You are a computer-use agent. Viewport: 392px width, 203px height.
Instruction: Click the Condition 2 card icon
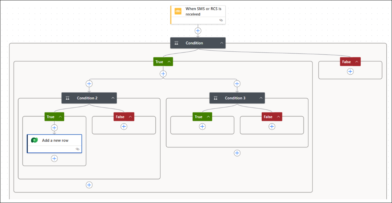68,98
